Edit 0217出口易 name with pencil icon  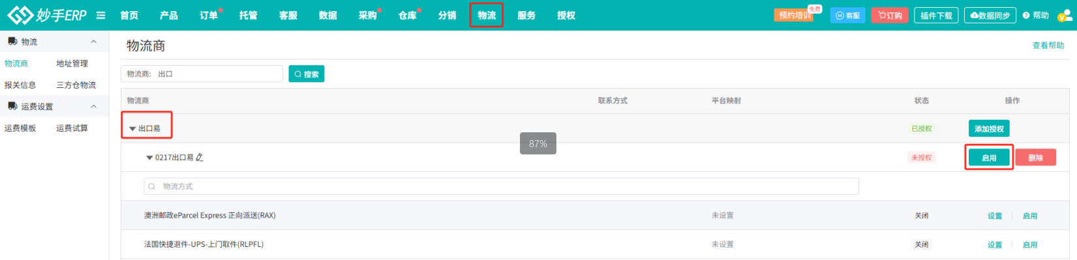pyautogui.click(x=200, y=157)
